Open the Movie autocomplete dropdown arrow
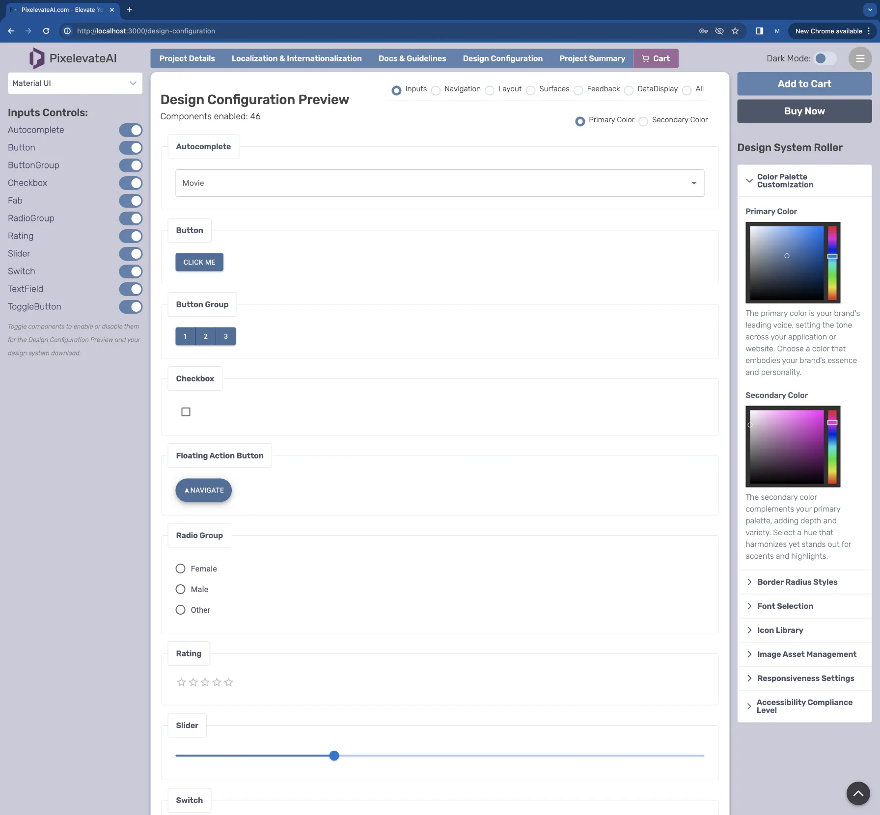The height and width of the screenshot is (815, 880). pos(694,183)
